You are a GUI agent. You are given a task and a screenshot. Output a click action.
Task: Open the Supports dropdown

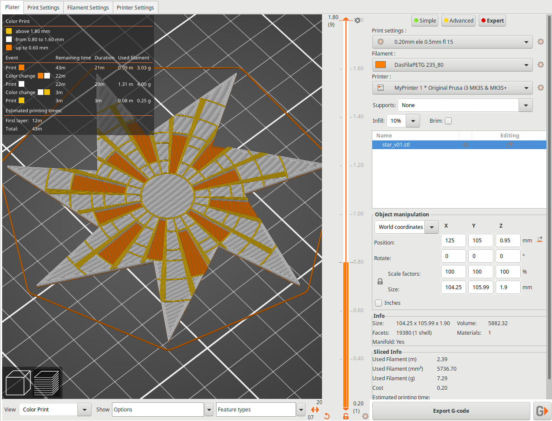coord(526,105)
